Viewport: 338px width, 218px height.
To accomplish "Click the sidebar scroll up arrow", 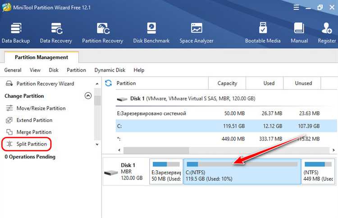I will [97, 84].
